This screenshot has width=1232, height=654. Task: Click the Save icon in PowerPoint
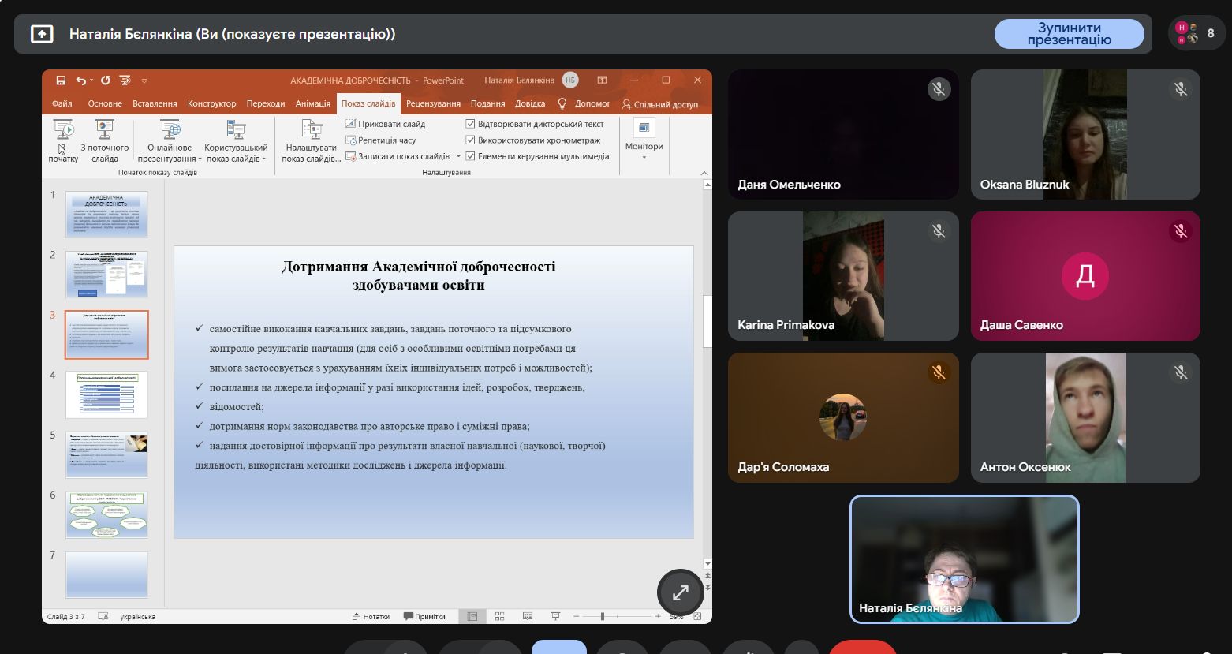[x=61, y=80]
